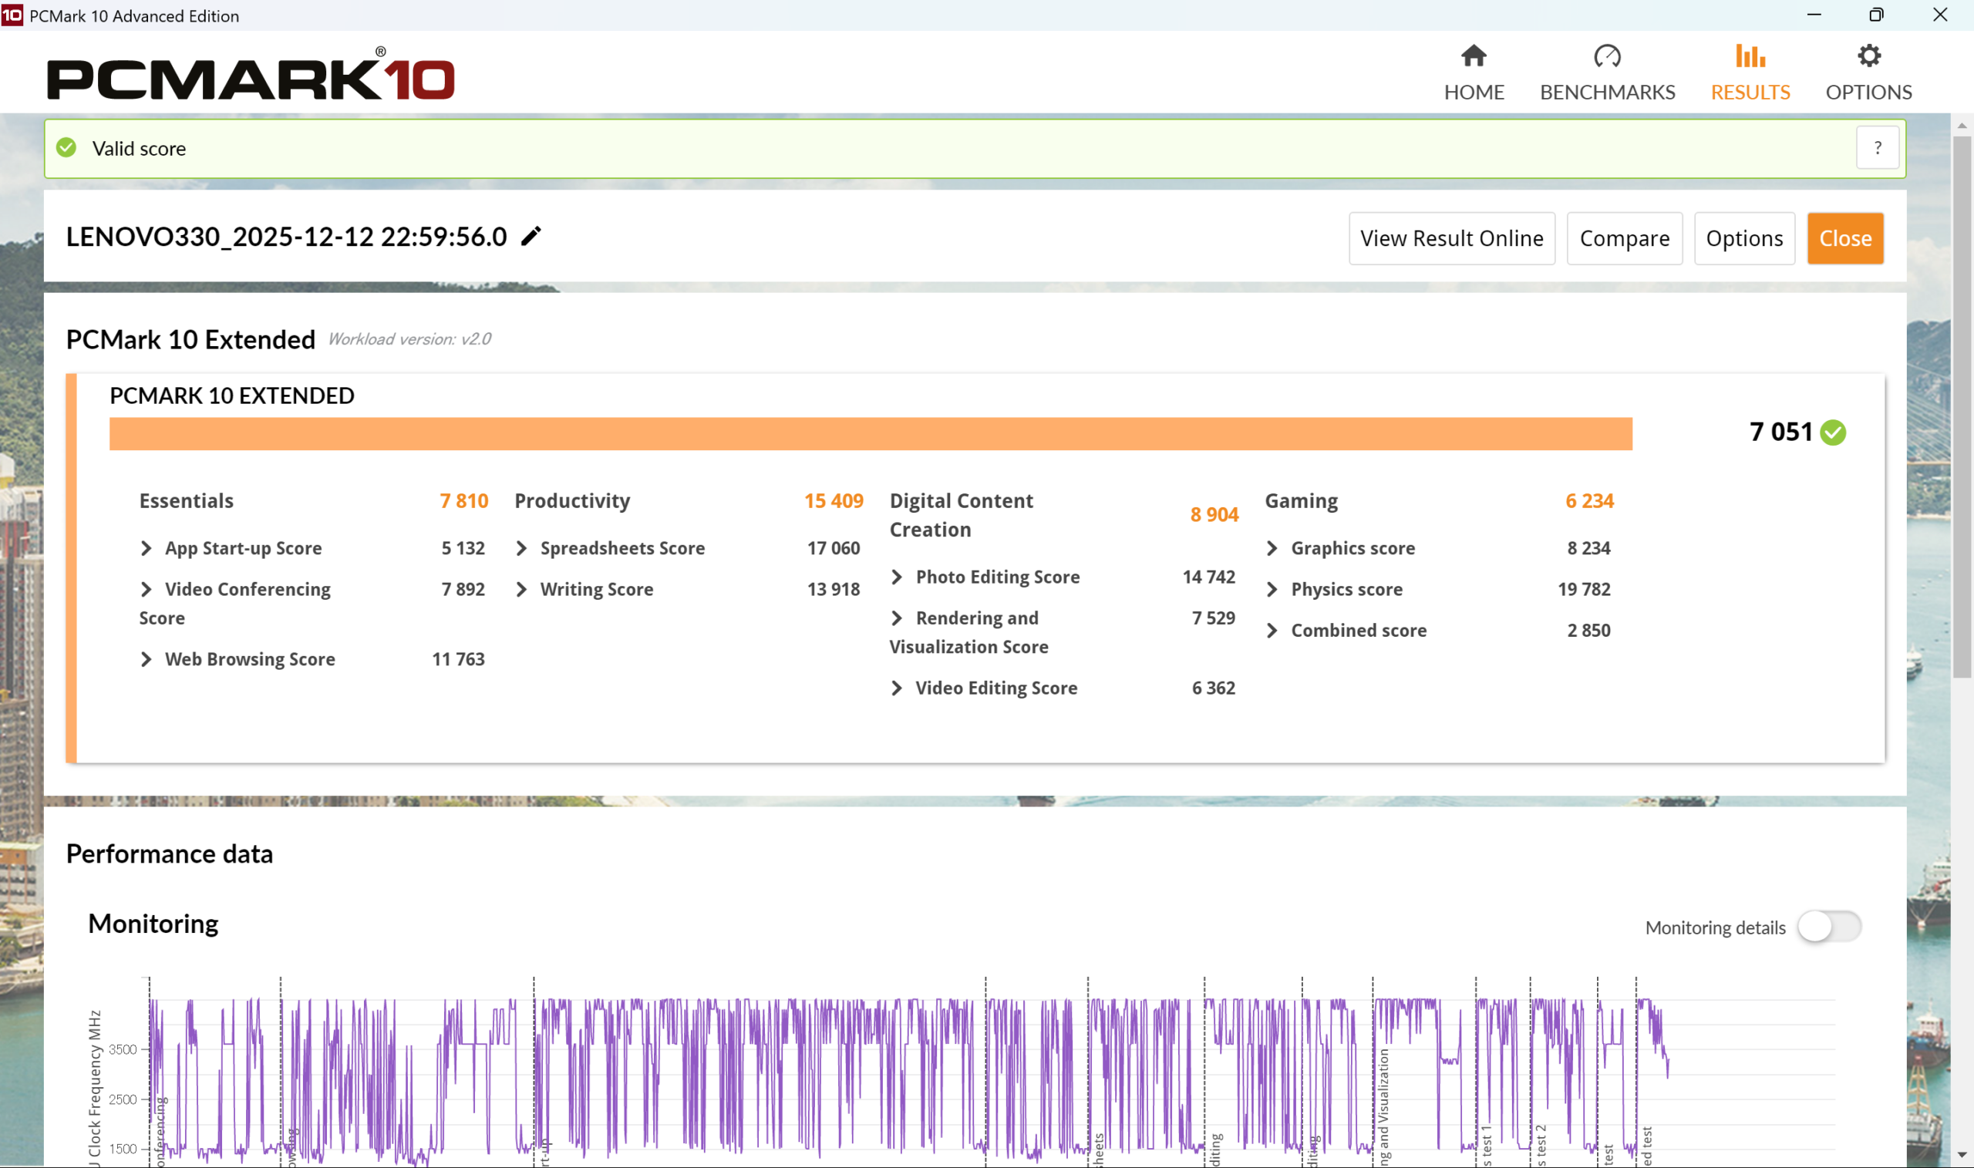Expand the Web Browsing Score row
The image size is (1974, 1168).
[x=146, y=660]
